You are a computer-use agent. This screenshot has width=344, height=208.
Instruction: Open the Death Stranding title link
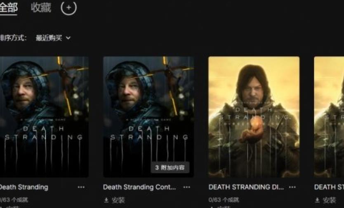(24, 187)
